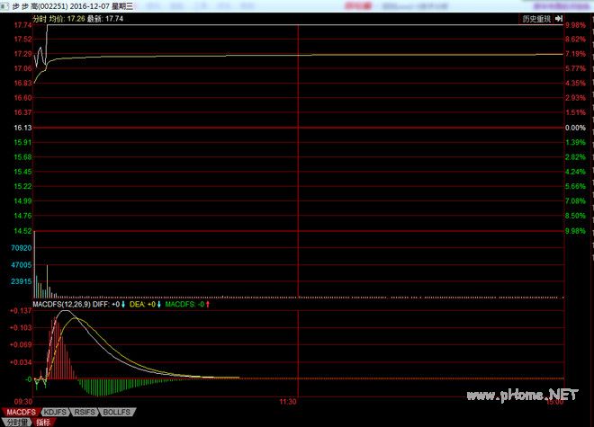Click the 14.52 lower limit price label
594x427 pixels.
click(22, 231)
